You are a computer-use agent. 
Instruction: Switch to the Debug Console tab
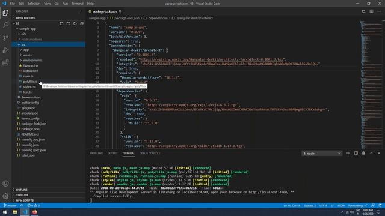click(150, 154)
